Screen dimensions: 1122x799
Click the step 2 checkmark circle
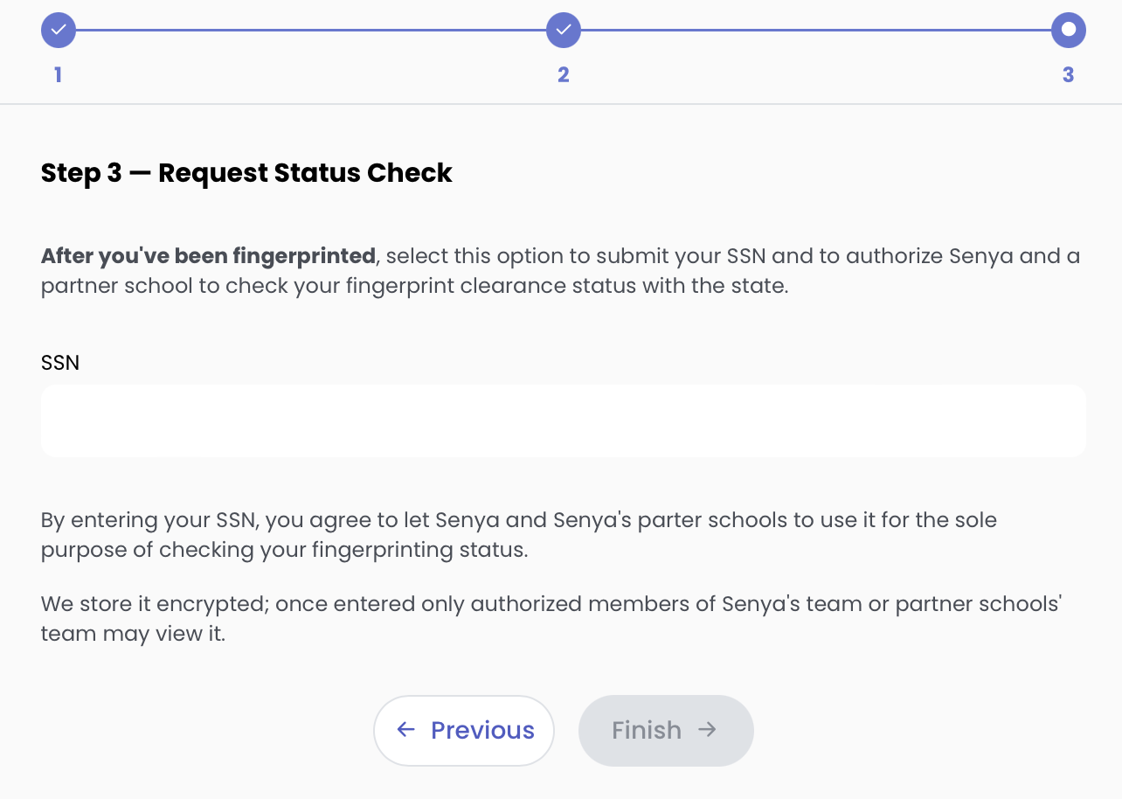(x=564, y=31)
